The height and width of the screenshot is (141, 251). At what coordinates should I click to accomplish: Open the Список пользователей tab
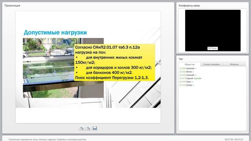coord(212,64)
